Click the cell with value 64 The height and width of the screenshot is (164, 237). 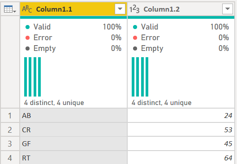[x=181, y=158]
